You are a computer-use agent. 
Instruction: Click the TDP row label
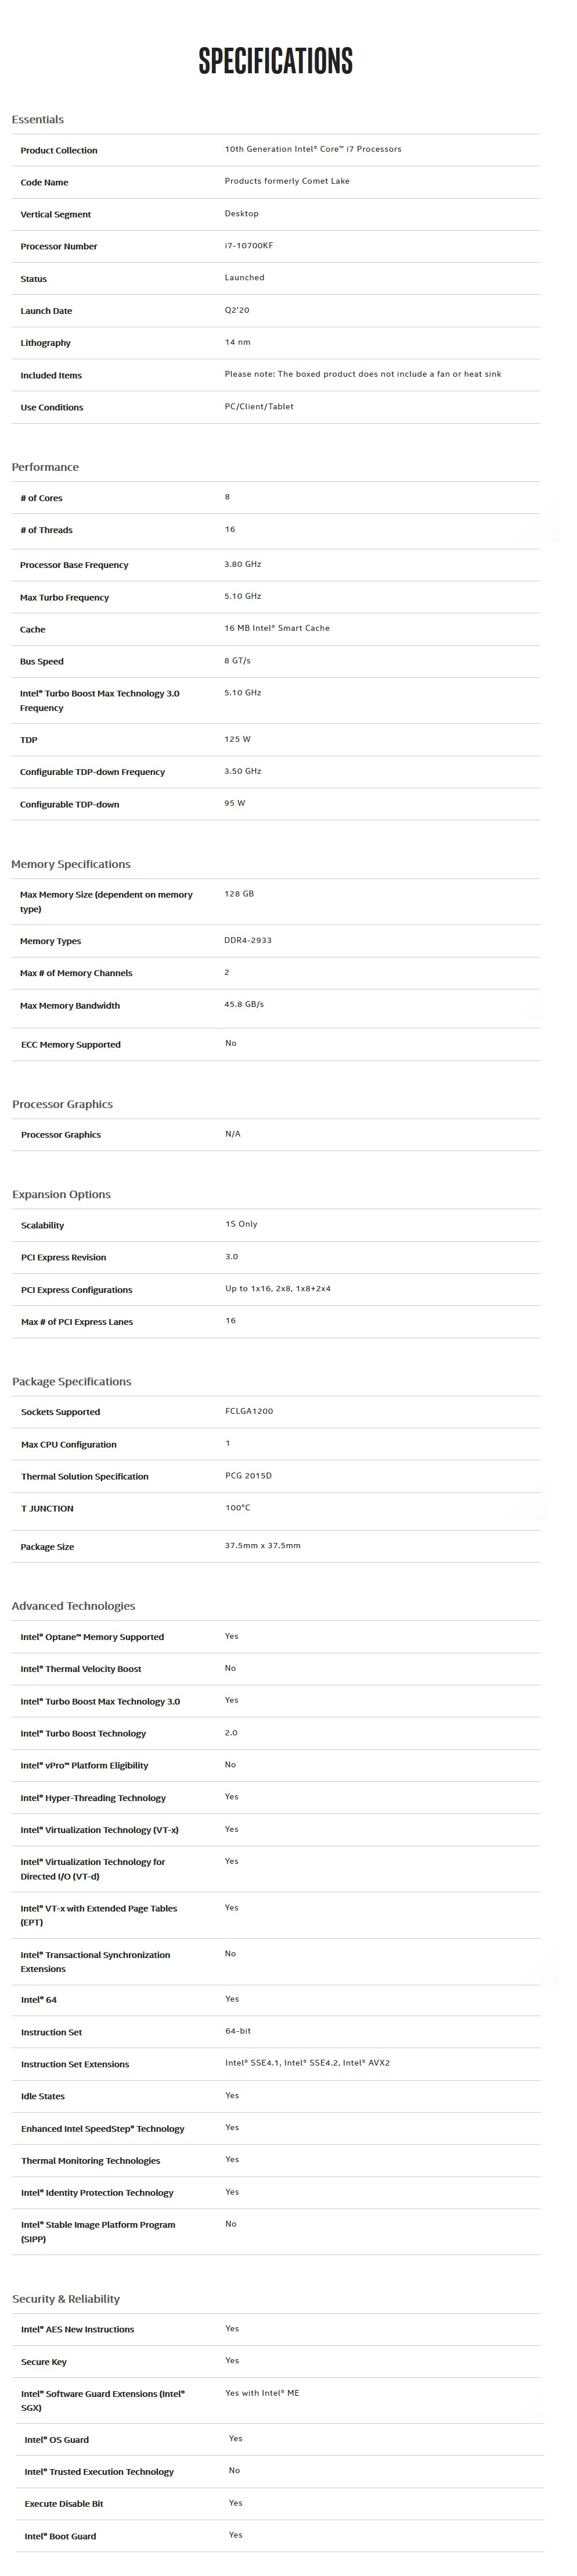point(29,741)
